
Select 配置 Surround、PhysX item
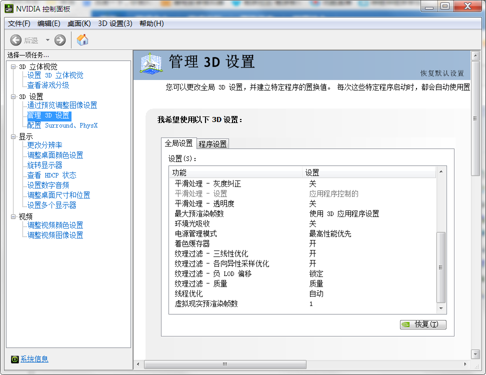click(62, 125)
